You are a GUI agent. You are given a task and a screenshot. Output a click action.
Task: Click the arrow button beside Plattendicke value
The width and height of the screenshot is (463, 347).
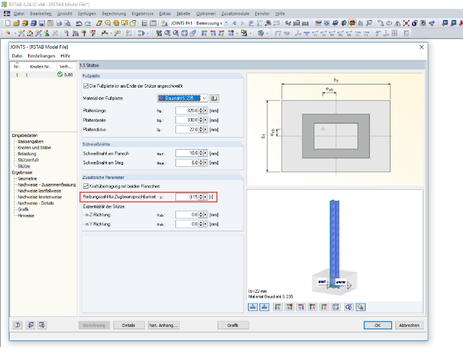(x=205, y=130)
